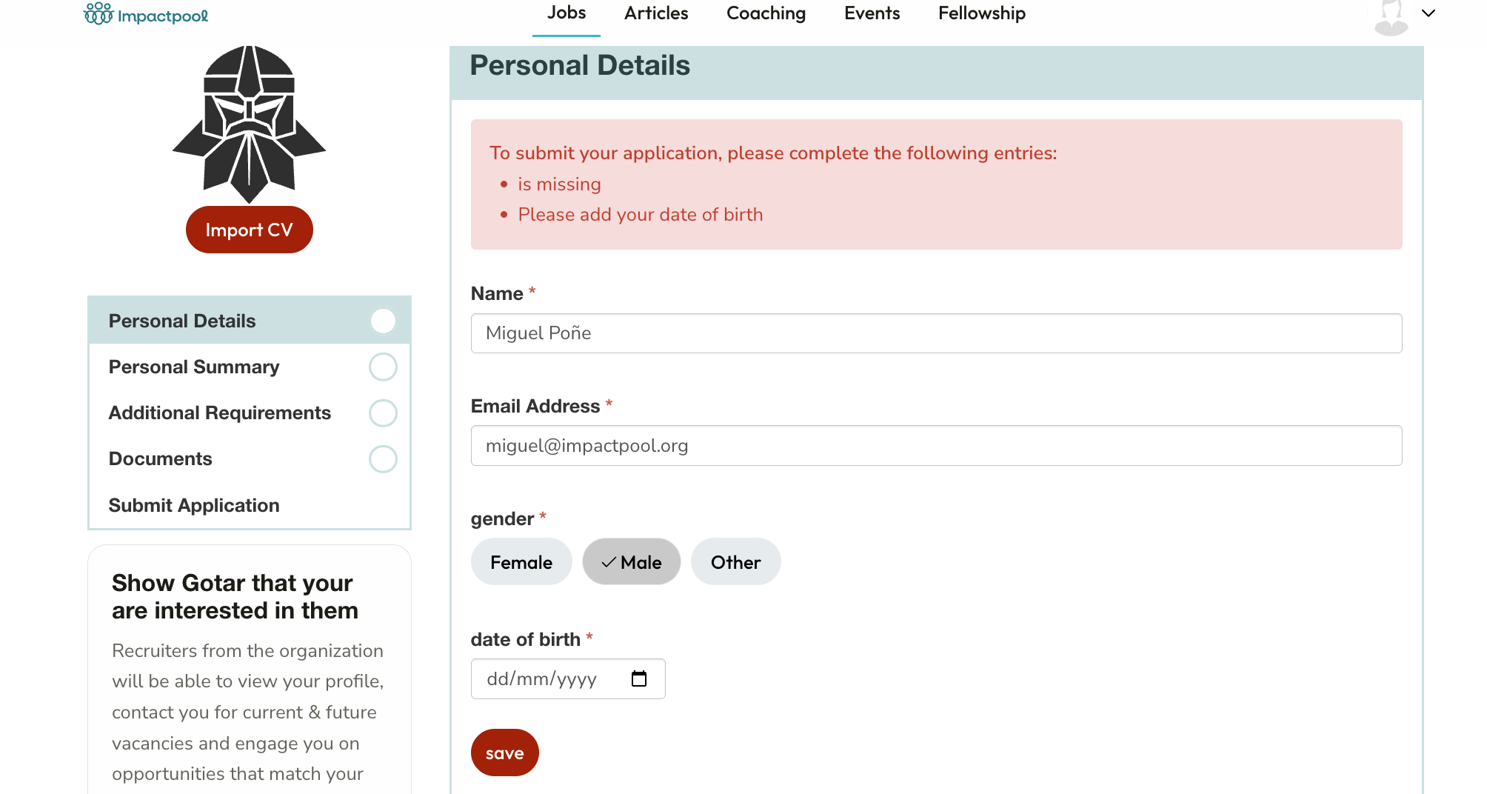Open the Jobs tab
The width and height of the screenshot is (1487, 794).
tap(566, 13)
